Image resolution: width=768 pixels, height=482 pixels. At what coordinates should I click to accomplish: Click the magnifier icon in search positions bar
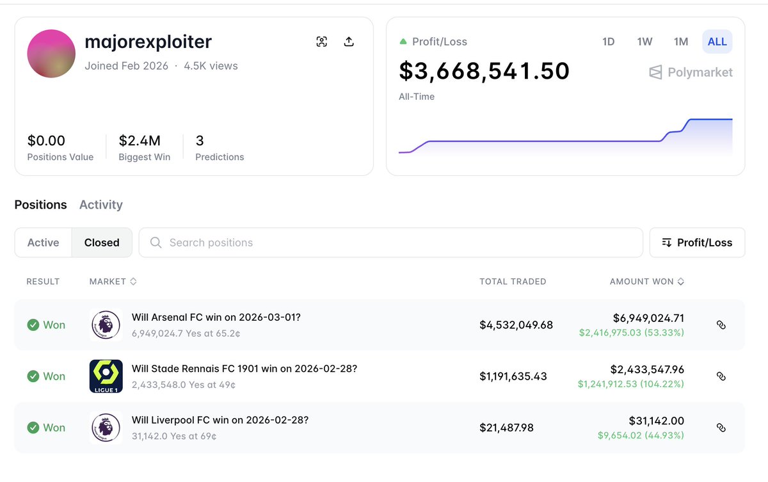155,243
